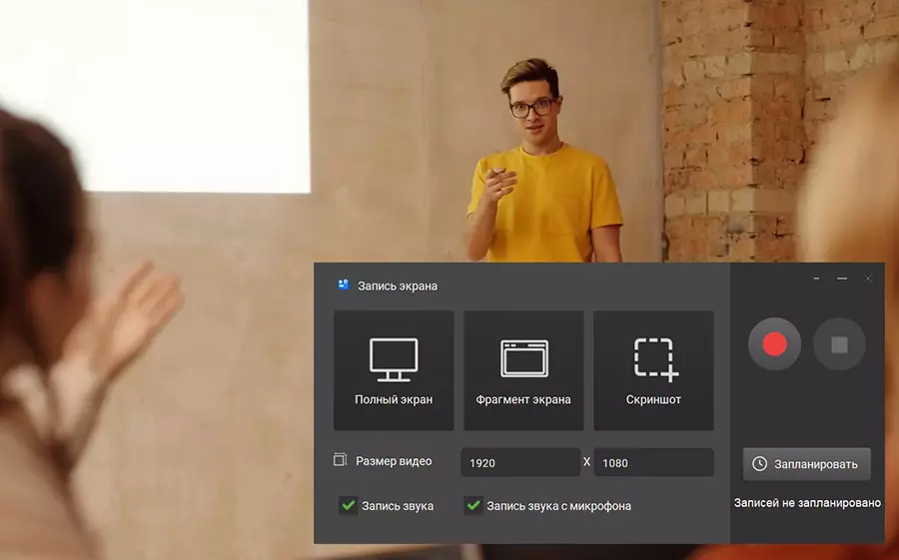This screenshot has height=560, width=899.
Task: Click the short dash compact-mode window button
Action: [817, 279]
